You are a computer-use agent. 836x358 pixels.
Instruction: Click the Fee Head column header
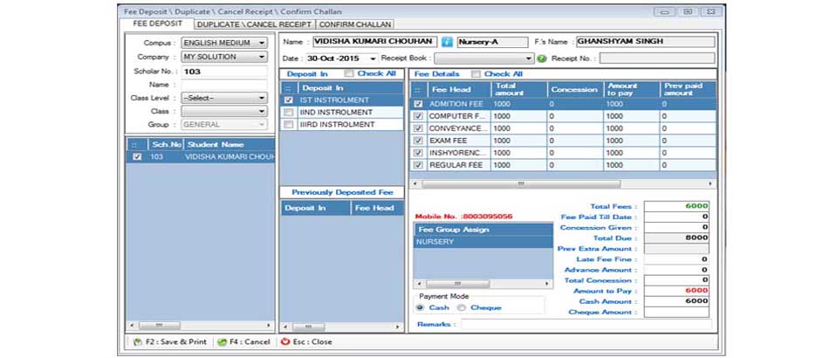pos(460,90)
